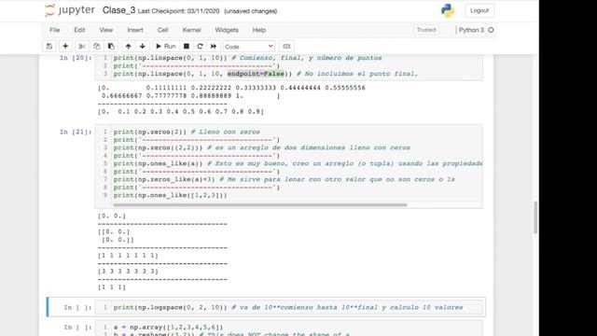Click the In [20] cell prompt
Screen dimensions: 597x336
(76, 58)
